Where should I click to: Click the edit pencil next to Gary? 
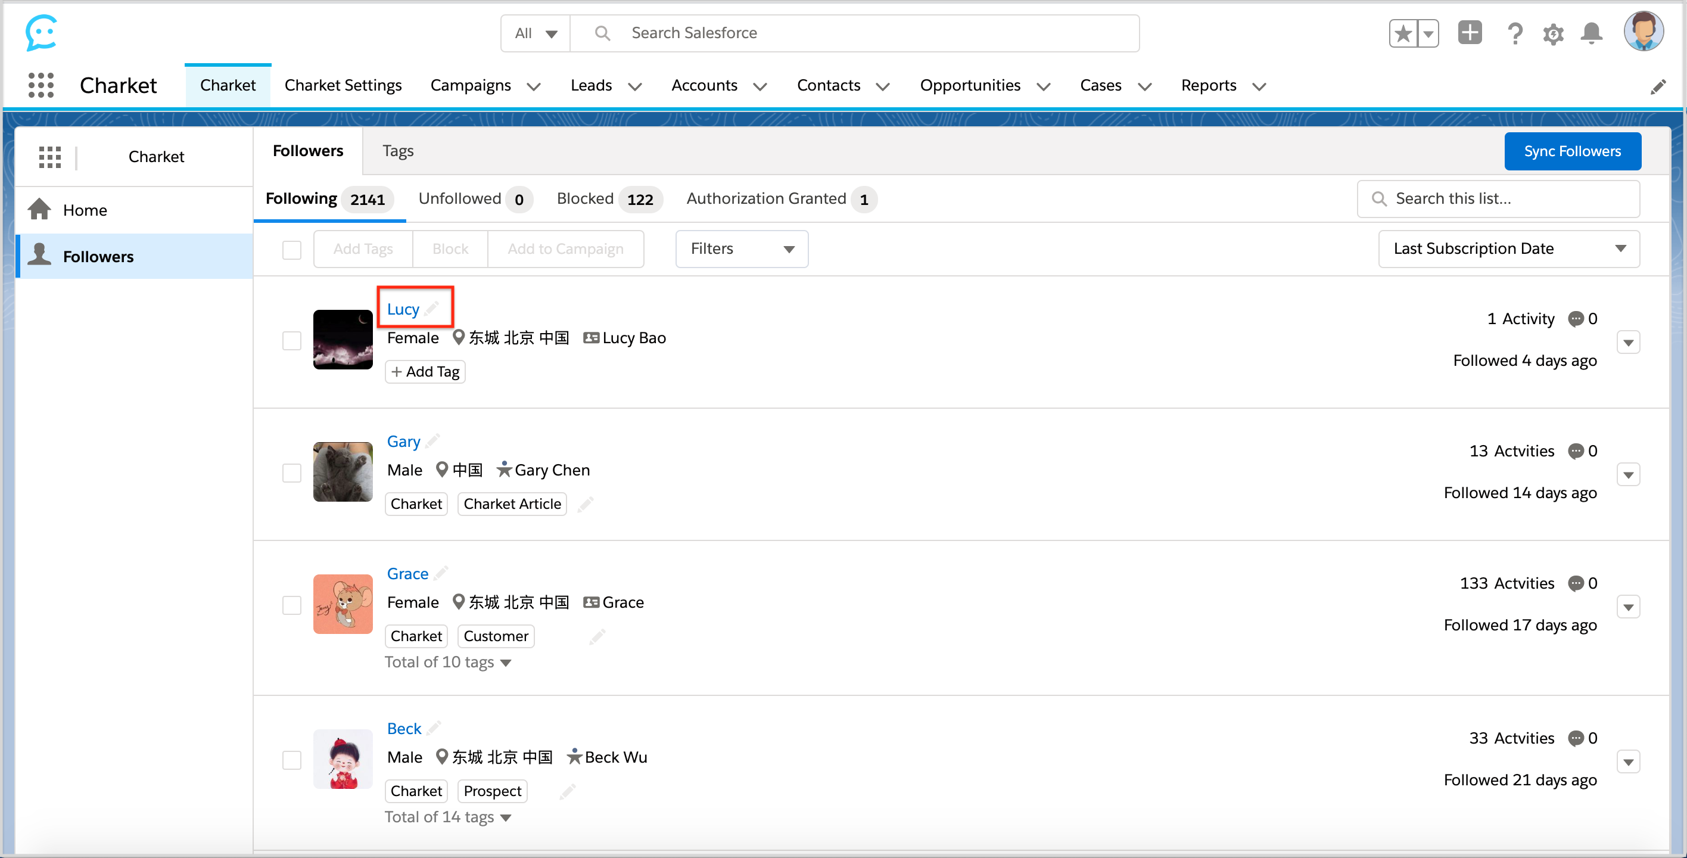point(432,440)
